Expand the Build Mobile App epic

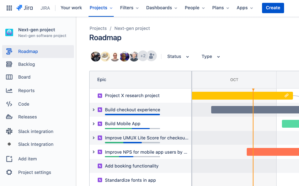94,124
